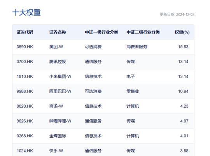Select stock code 3690.HK

coord(25,47)
